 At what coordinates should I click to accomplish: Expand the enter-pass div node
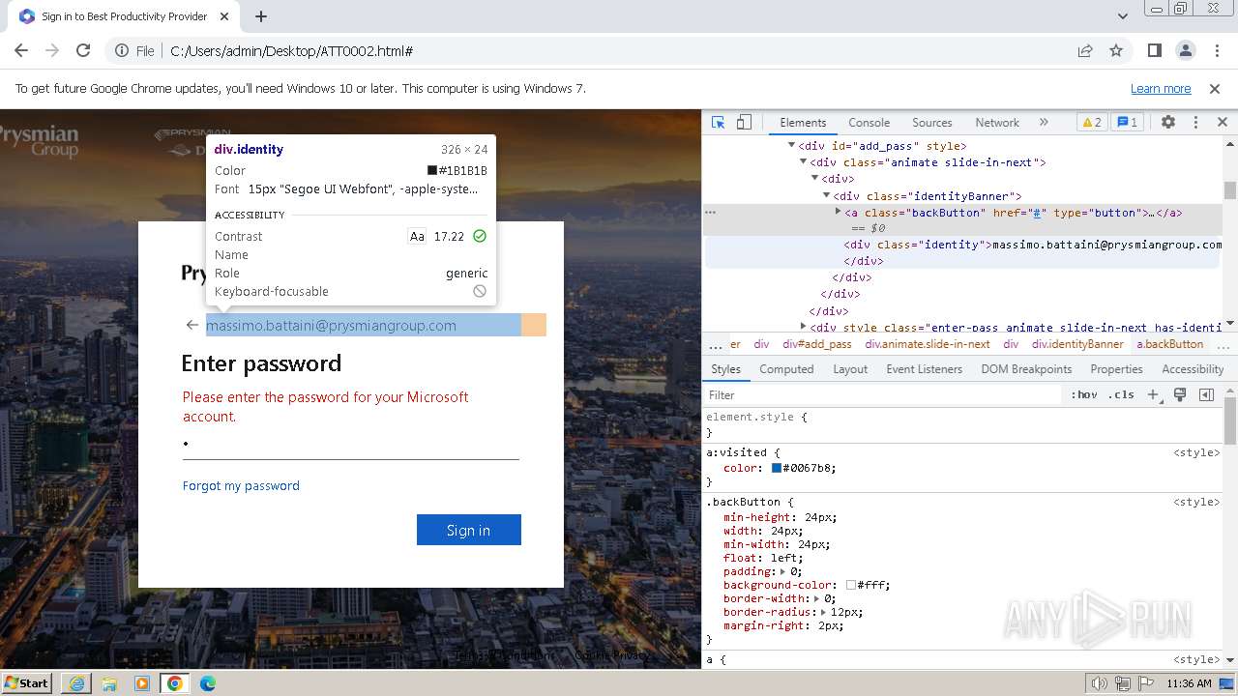coord(803,327)
